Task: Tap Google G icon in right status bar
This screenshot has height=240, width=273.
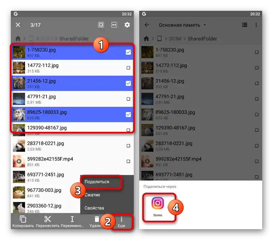Action: [144, 14]
